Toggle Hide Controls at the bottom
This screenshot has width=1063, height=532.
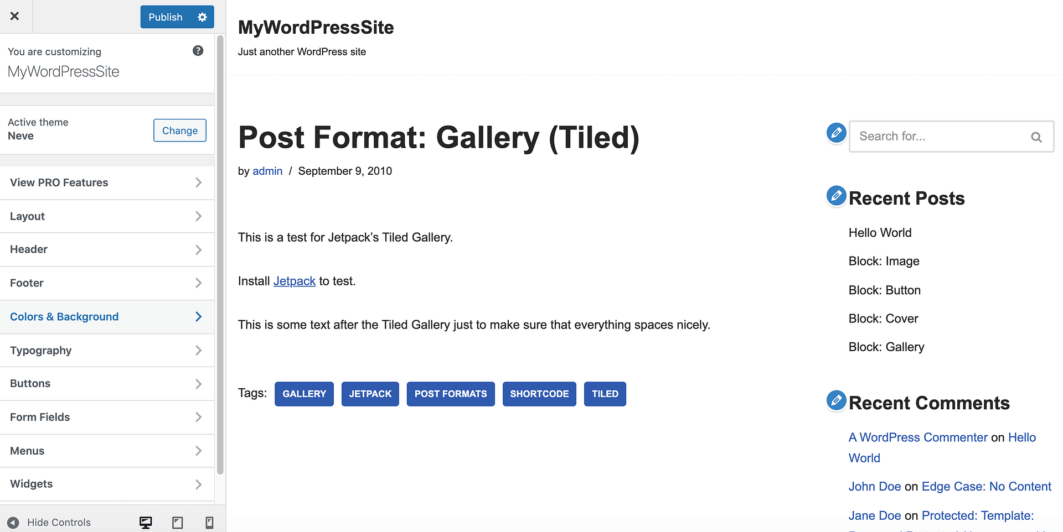(x=51, y=522)
